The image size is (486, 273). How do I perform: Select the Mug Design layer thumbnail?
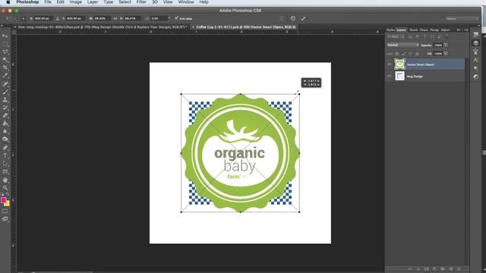tap(399, 76)
